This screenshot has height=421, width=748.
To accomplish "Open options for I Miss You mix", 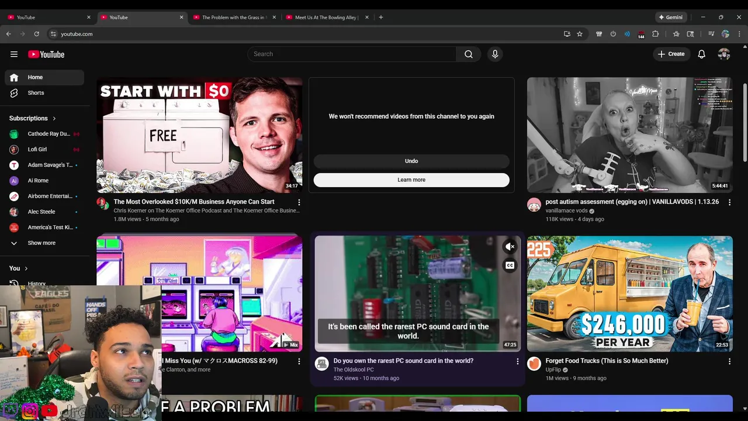I will pyautogui.click(x=299, y=361).
